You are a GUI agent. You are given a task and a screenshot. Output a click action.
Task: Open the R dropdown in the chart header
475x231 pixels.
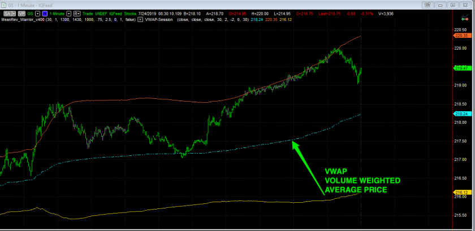[x=77, y=14]
